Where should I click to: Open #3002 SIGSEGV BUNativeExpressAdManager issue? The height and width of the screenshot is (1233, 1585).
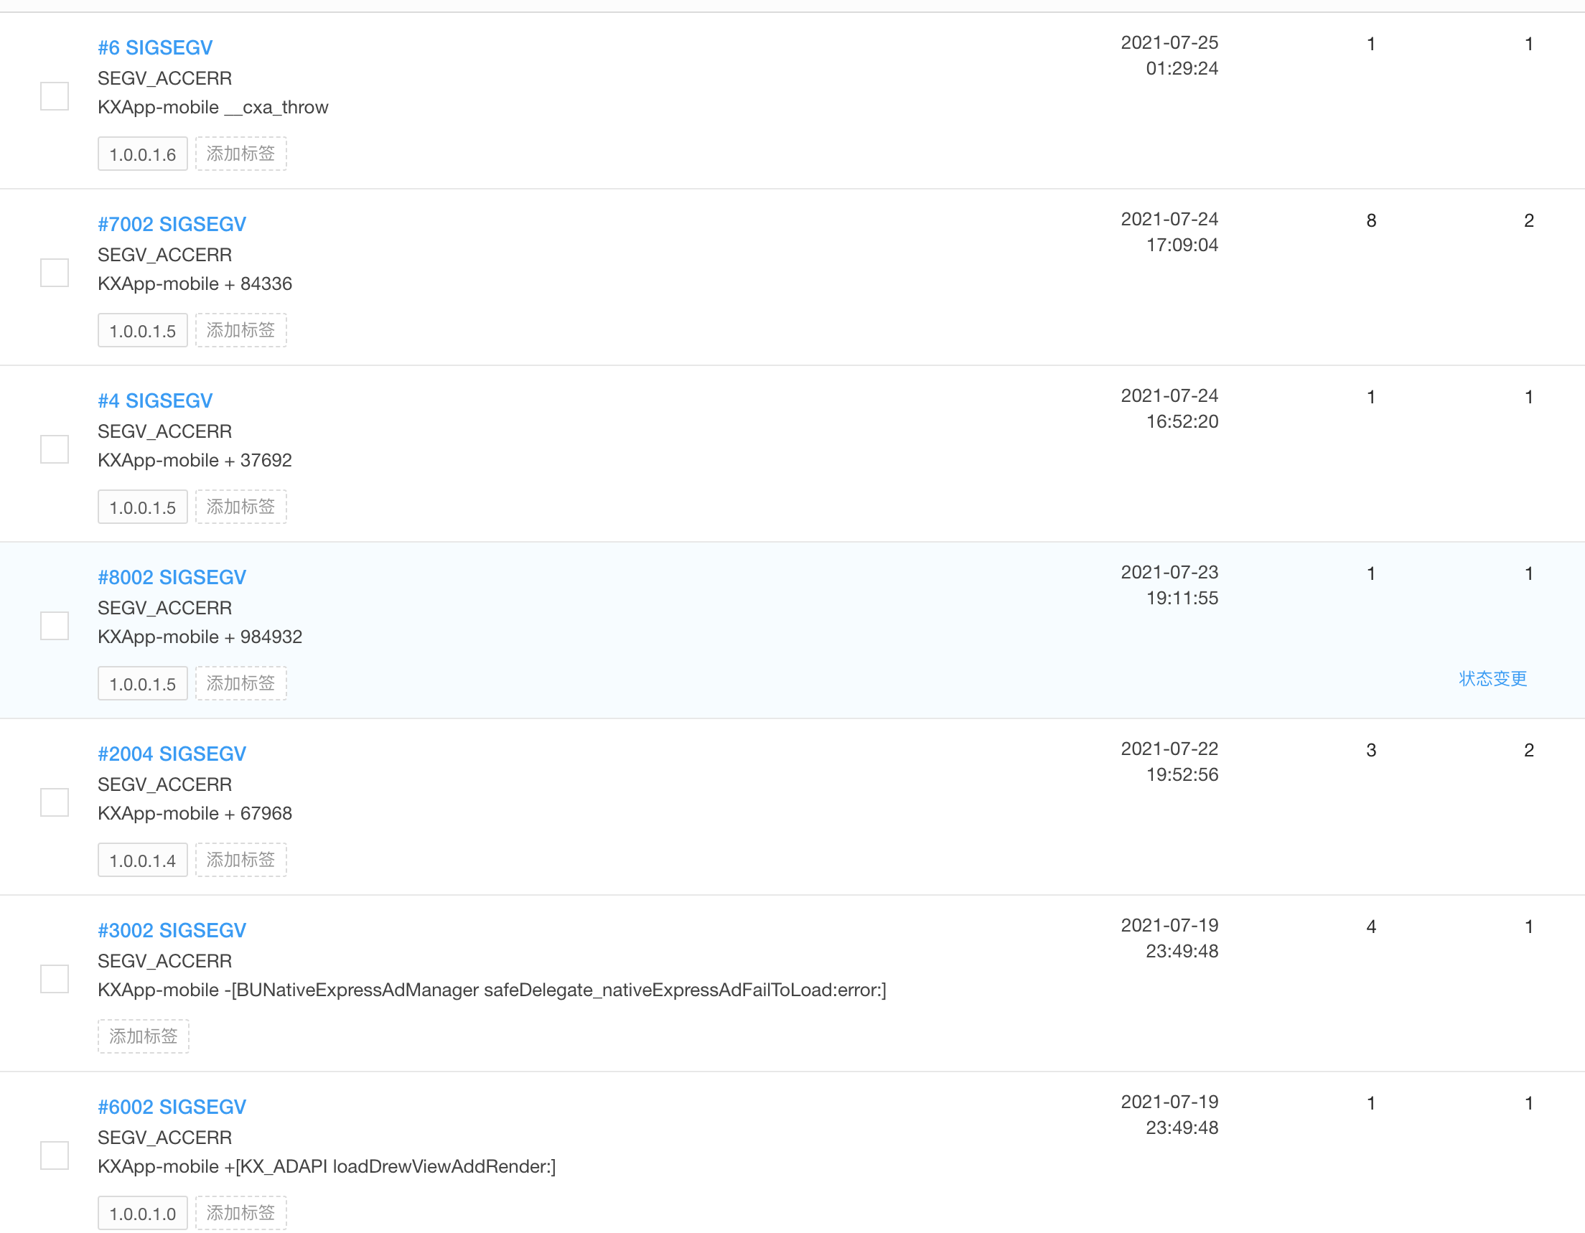(172, 930)
